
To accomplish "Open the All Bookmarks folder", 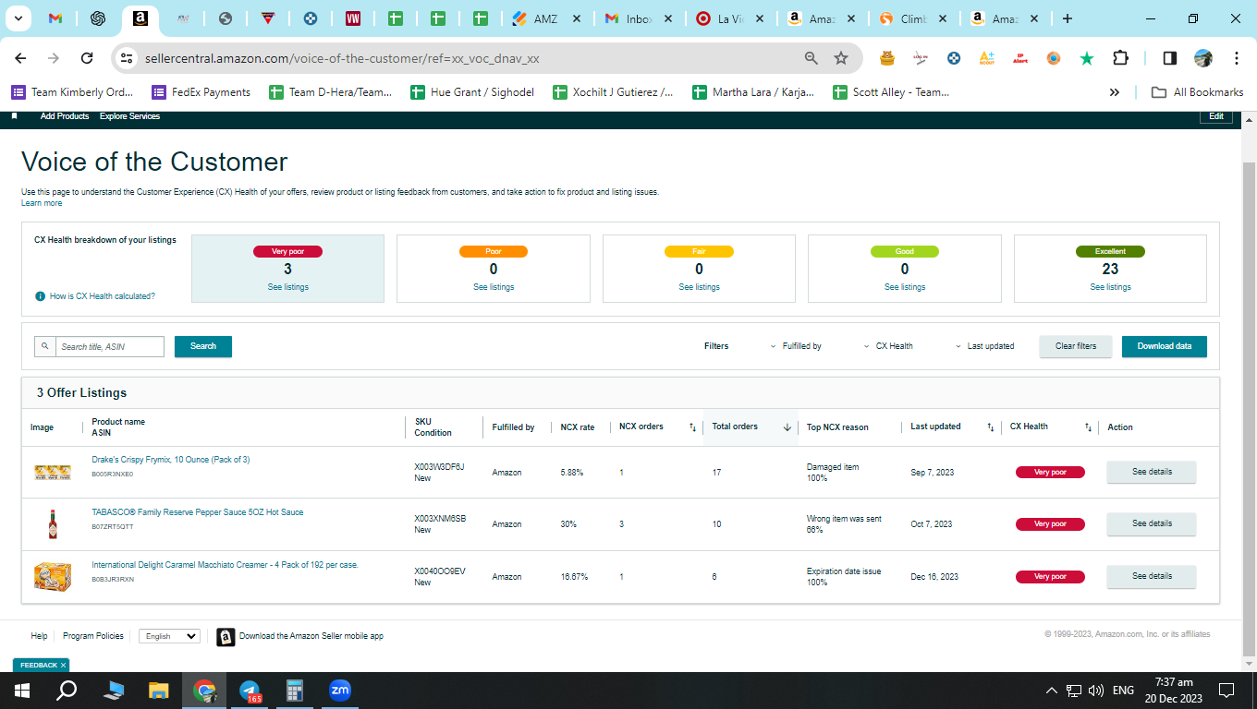I will pos(1197,92).
